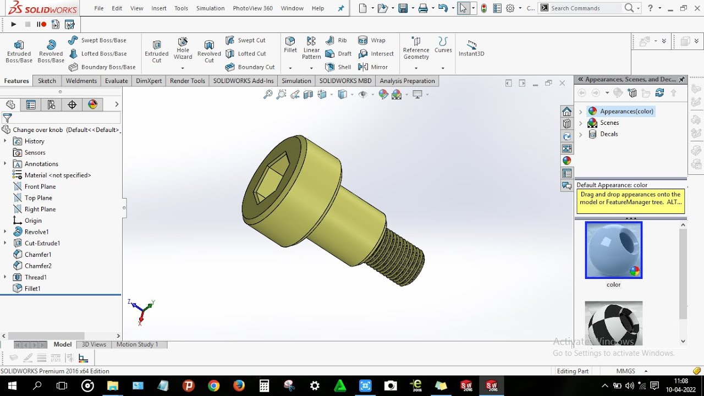Screen dimensions: 704x396
Task: Open the Hole Wizard tool
Action: click(183, 48)
